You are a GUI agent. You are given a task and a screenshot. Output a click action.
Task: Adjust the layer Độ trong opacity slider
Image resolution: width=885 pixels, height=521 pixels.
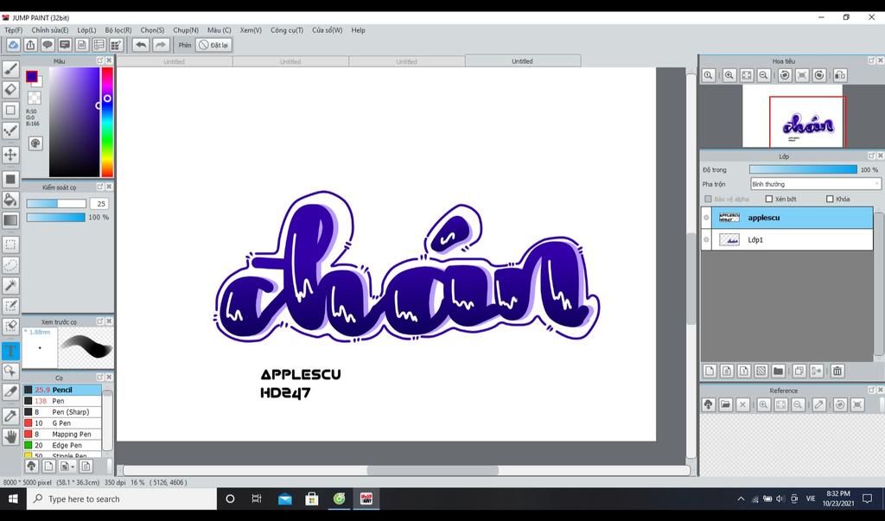coord(803,169)
